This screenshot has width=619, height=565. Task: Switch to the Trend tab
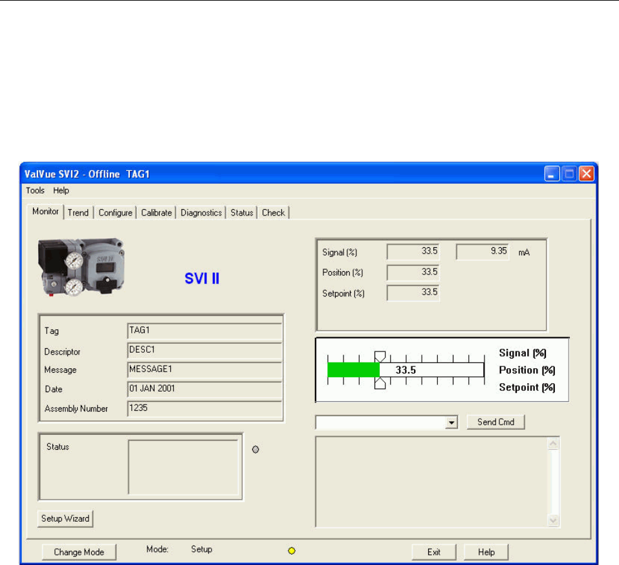coord(78,213)
